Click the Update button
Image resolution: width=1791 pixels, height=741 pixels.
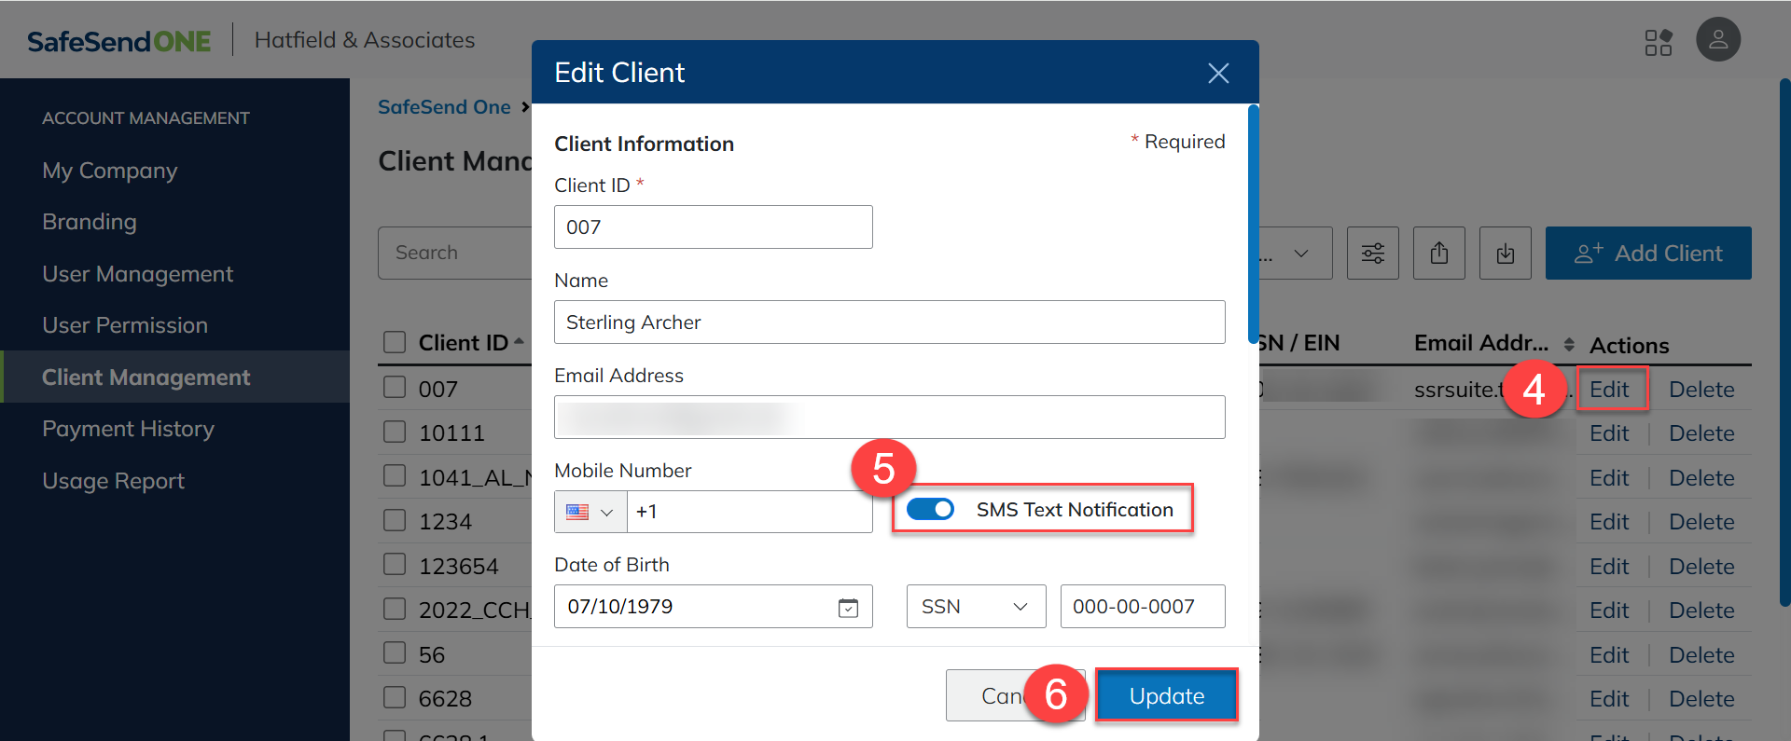[1166, 695]
